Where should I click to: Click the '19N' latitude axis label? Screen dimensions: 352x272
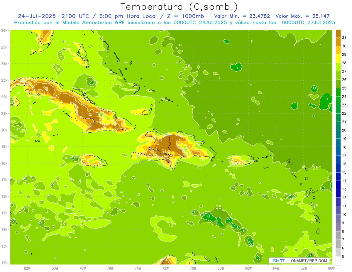point(4,146)
